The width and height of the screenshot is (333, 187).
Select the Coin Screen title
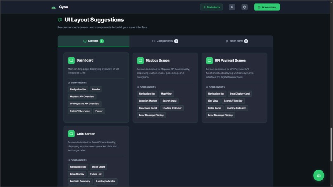point(86,134)
